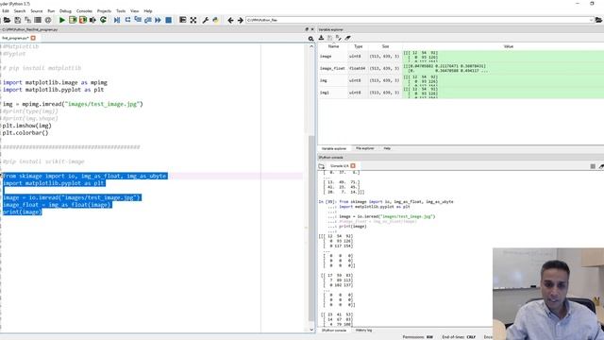The height and width of the screenshot is (340, 604).
Task: Run selection or current line icon
Action: pos(92,20)
